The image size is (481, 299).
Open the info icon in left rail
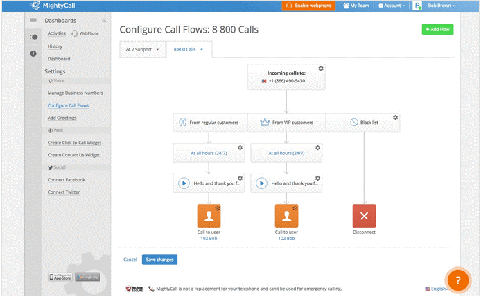coord(33,53)
